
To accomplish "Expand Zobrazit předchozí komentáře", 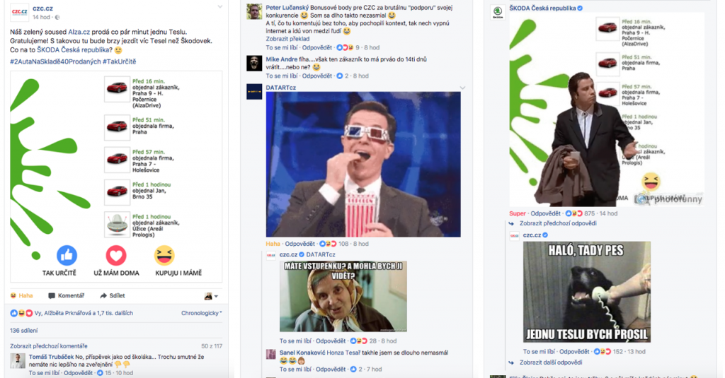I will click(x=49, y=345).
